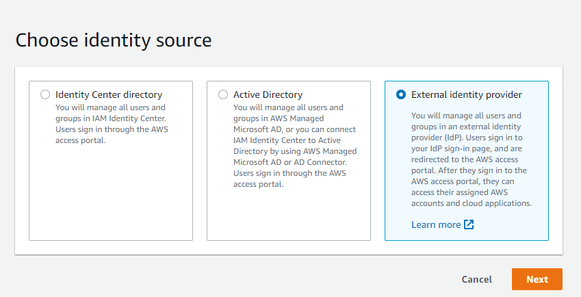
Task: Click blank space below Learn more in selected card
Action: pyautogui.click(x=467, y=235)
